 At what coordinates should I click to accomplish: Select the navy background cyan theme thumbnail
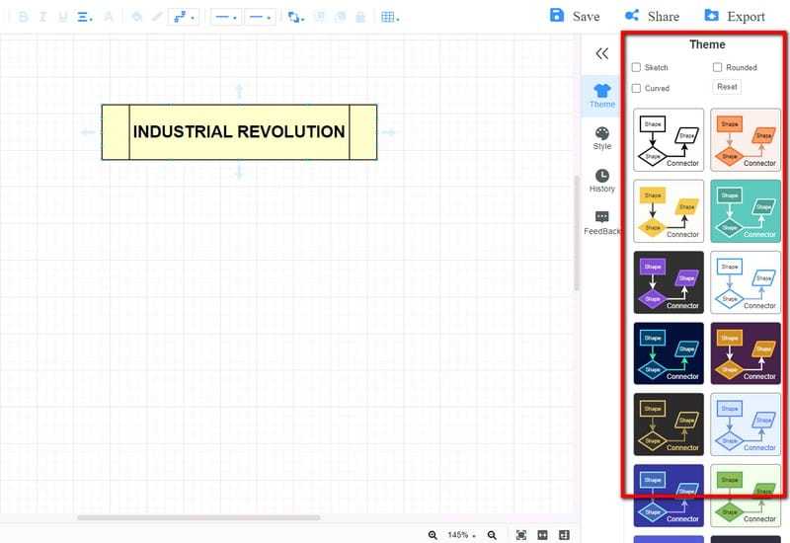click(x=669, y=353)
